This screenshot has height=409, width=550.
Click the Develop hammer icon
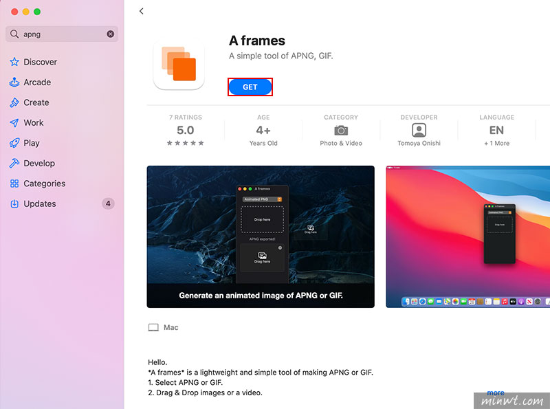[14, 163]
